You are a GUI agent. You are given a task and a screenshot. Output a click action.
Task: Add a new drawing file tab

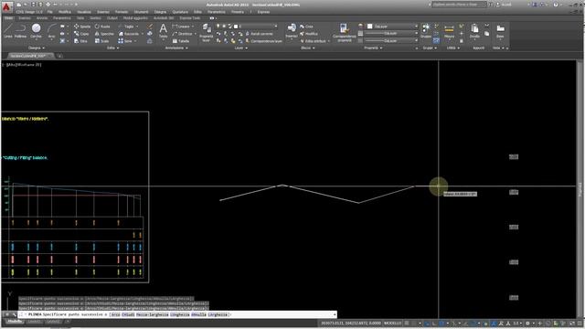tap(59, 56)
